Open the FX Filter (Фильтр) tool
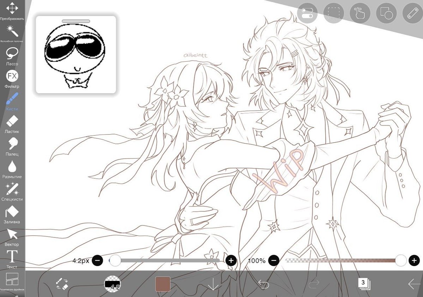 click(12, 79)
